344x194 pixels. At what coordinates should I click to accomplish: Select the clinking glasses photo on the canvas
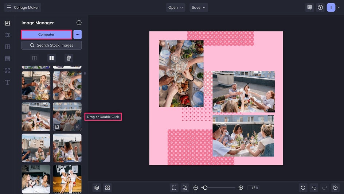[x=181, y=74]
